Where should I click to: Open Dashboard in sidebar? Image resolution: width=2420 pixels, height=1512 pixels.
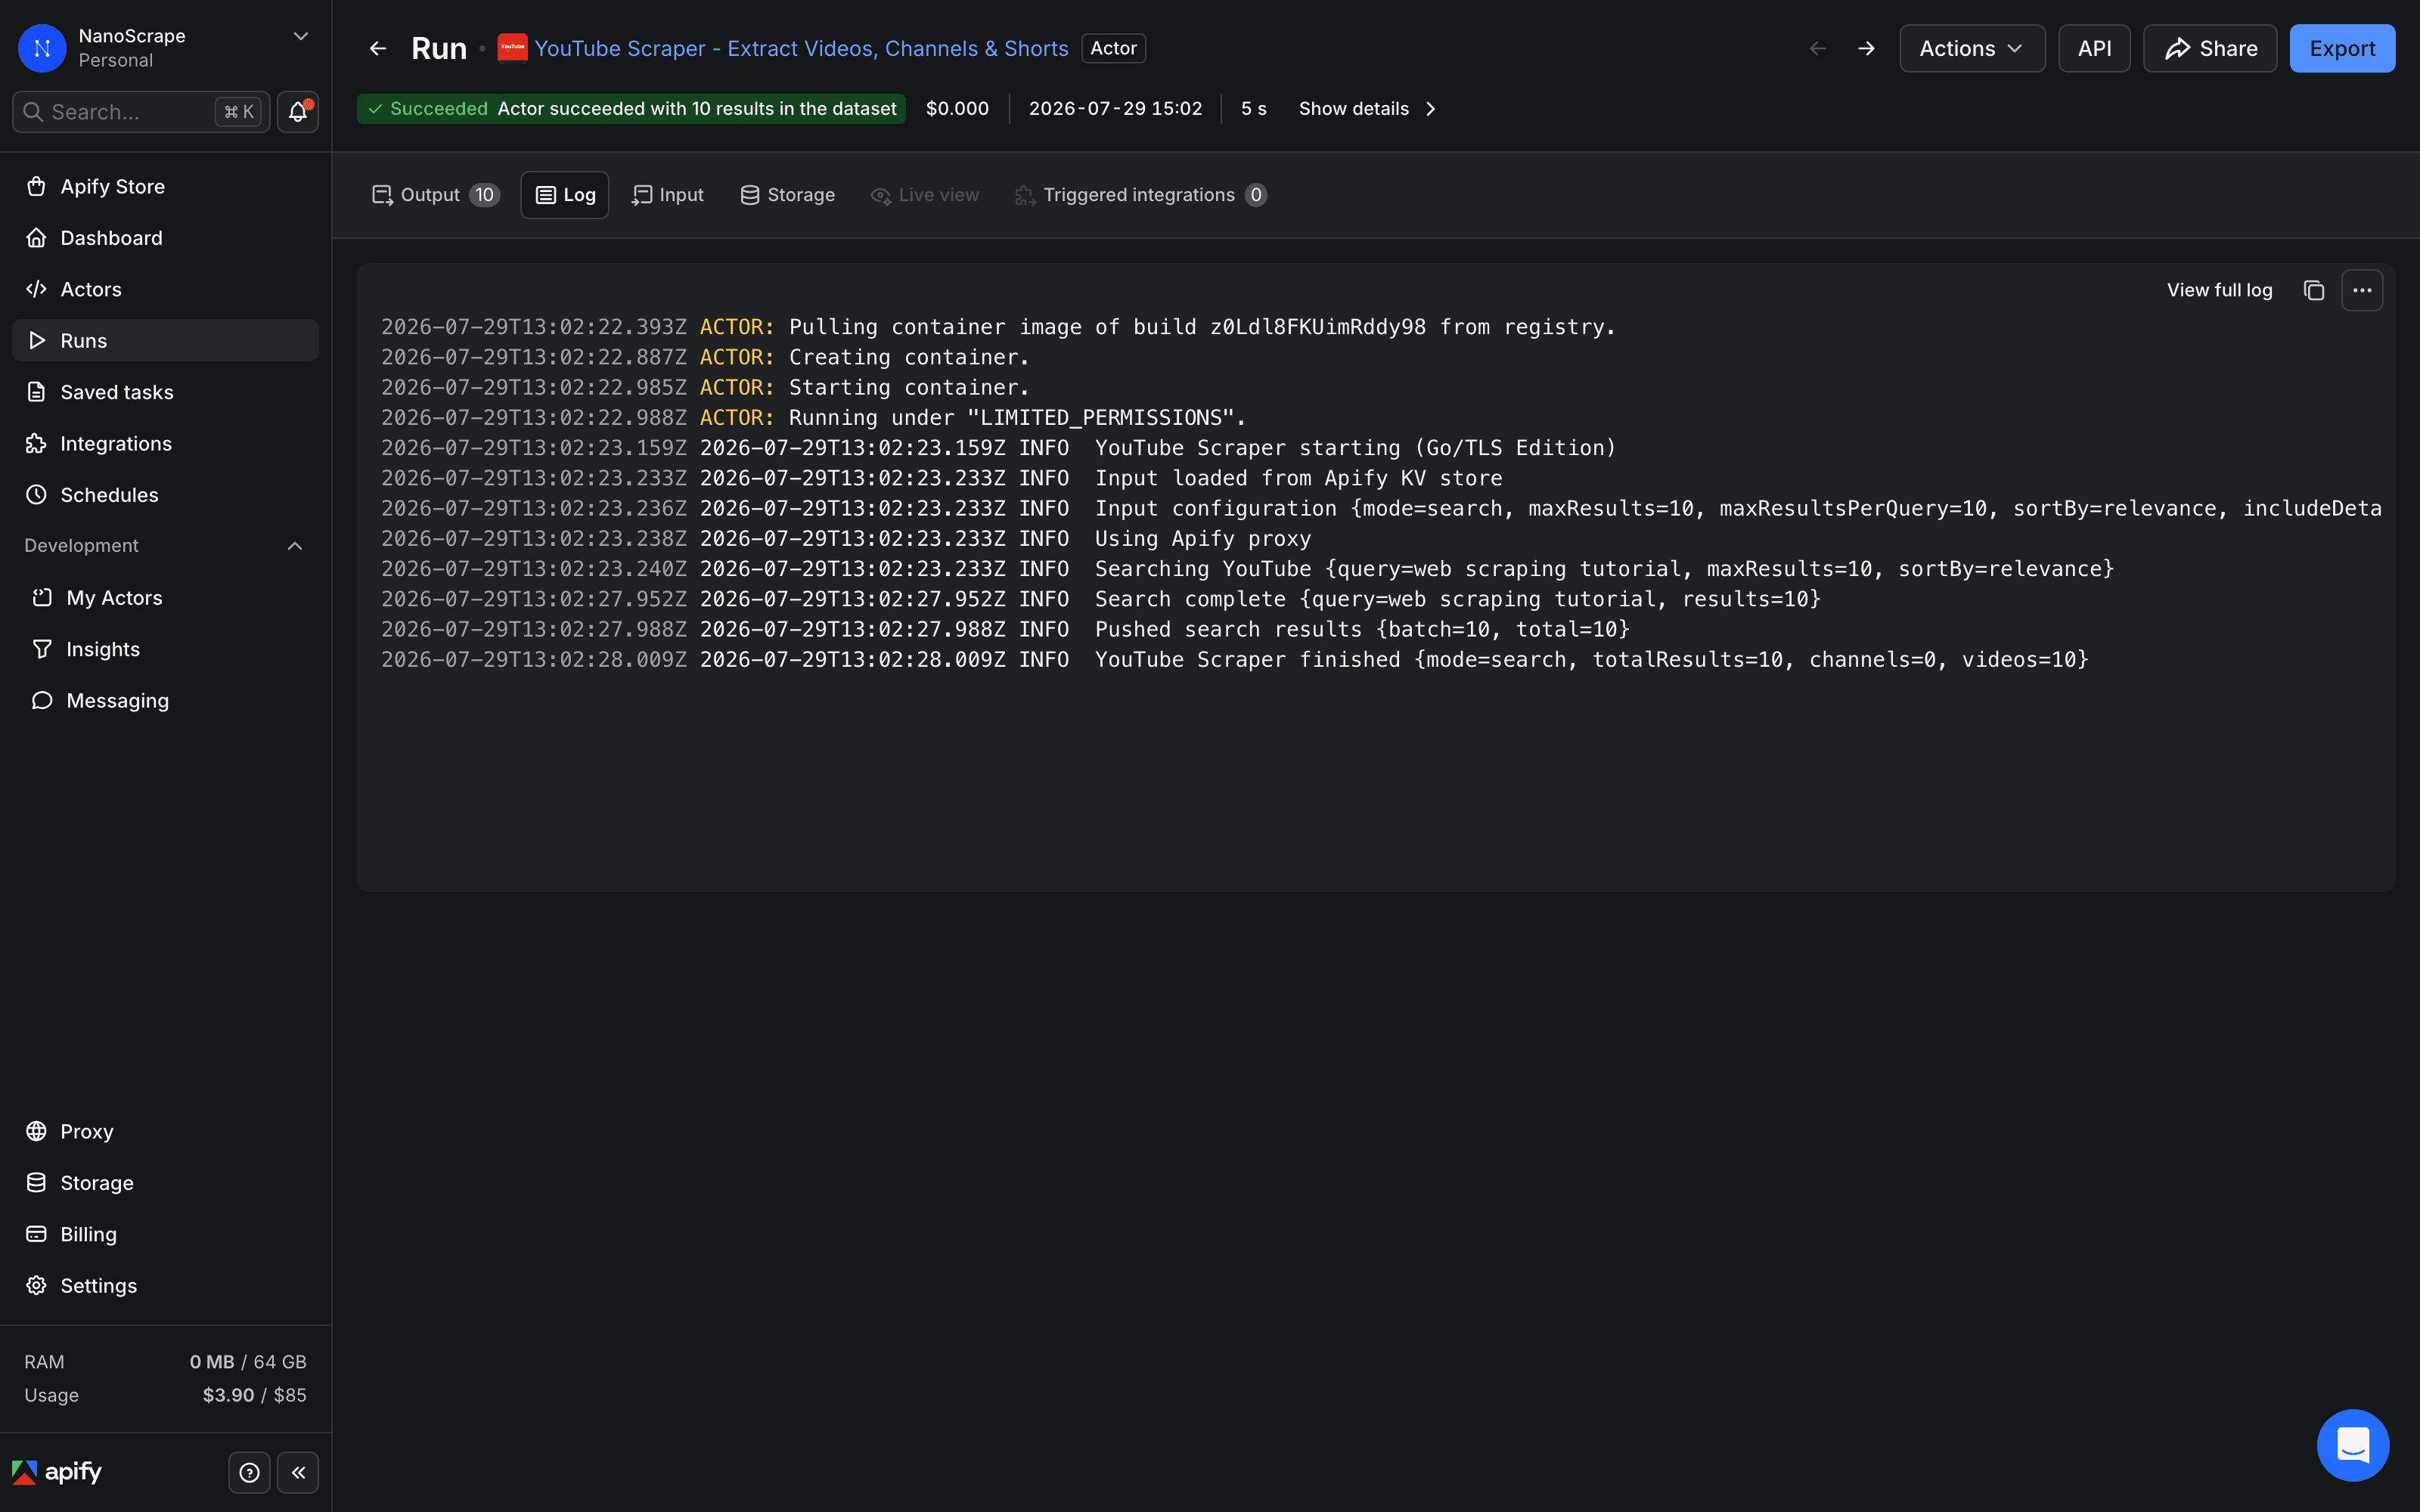click(x=165, y=238)
